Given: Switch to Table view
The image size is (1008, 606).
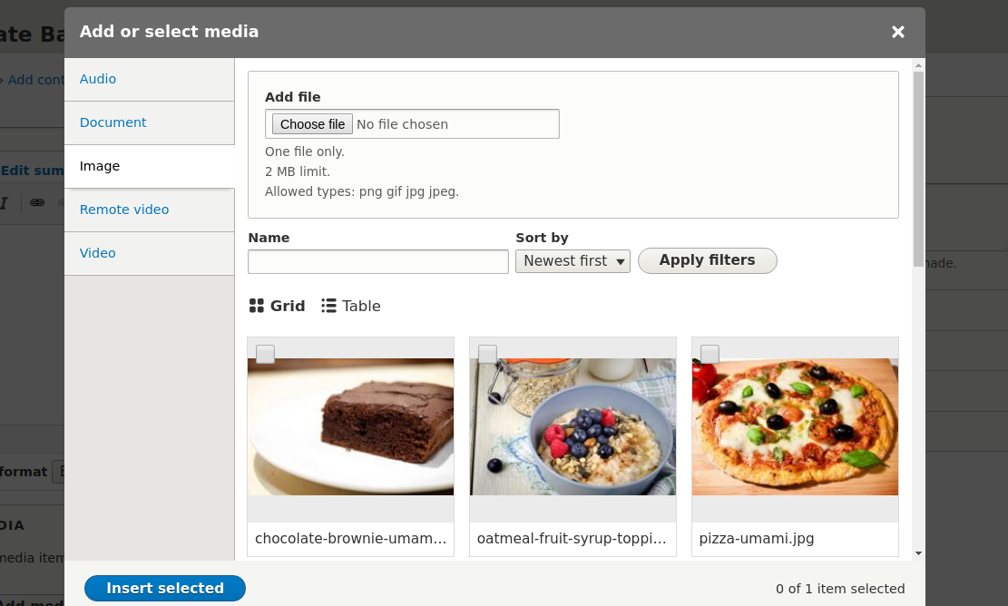Looking at the screenshot, I should [351, 306].
